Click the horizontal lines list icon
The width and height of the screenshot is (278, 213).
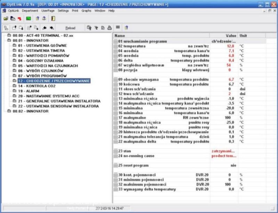coord(118,27)
